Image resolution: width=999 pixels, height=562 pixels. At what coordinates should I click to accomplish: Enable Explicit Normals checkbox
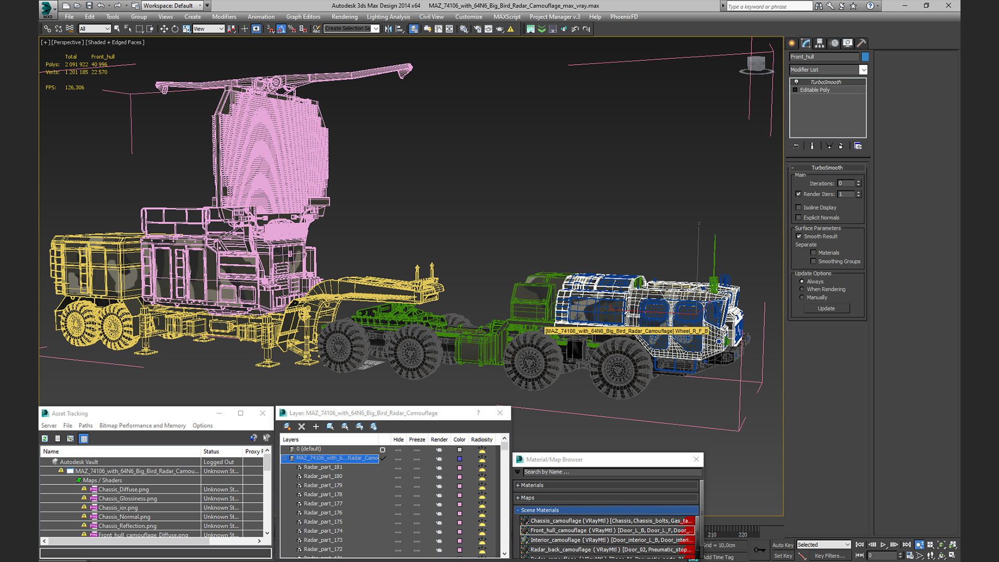799,218
